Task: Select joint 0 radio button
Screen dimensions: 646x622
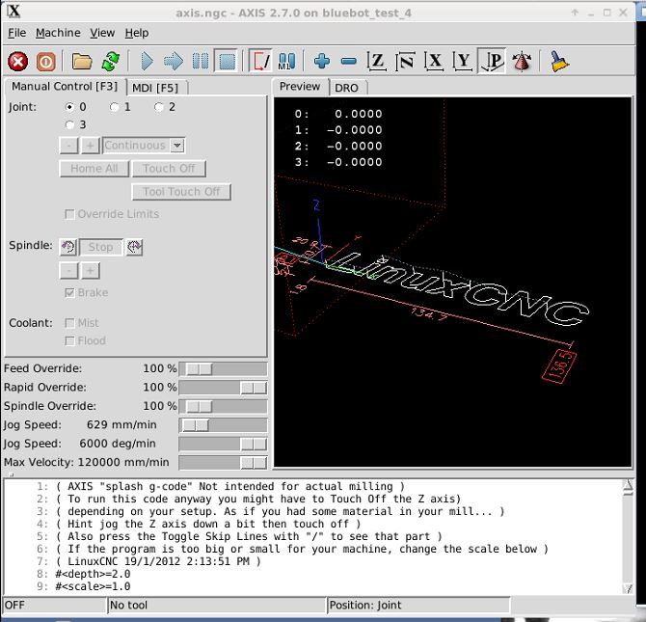Action: point(69,107)
